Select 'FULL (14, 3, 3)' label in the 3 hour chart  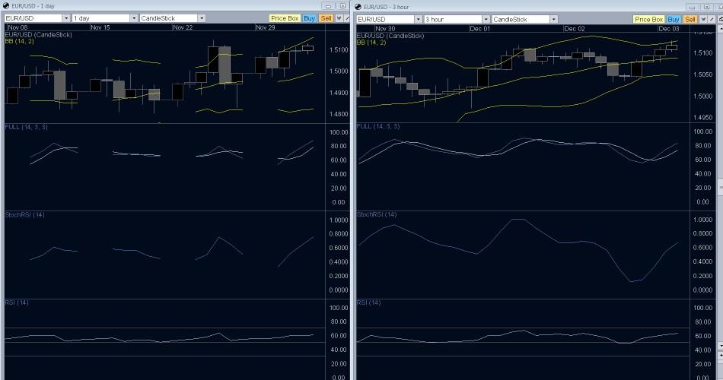(x=378, y=125)
